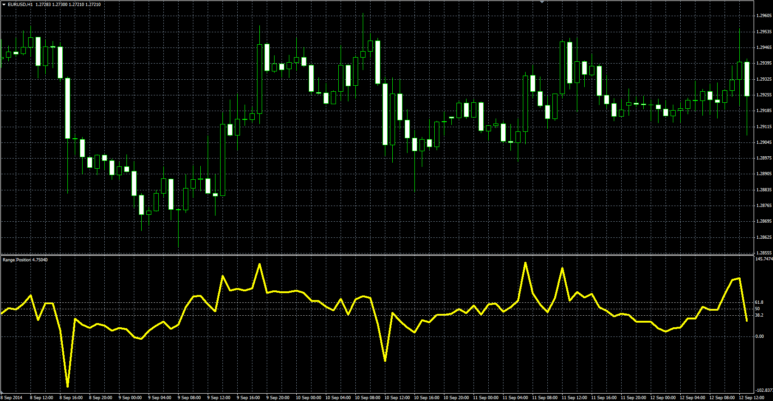Click the 10 Sep 20:00 time label
The image size is (773, 401).
coord(456,397)
